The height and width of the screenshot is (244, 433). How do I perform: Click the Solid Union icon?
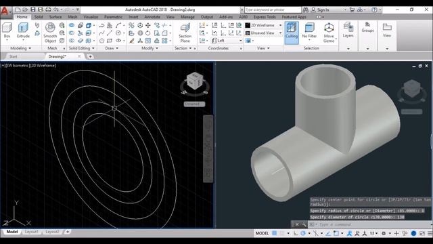tap(72, 26)
